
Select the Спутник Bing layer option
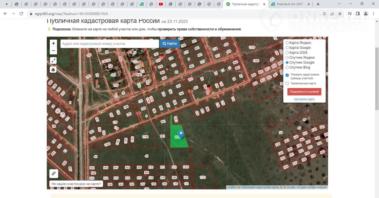point(287,68)
